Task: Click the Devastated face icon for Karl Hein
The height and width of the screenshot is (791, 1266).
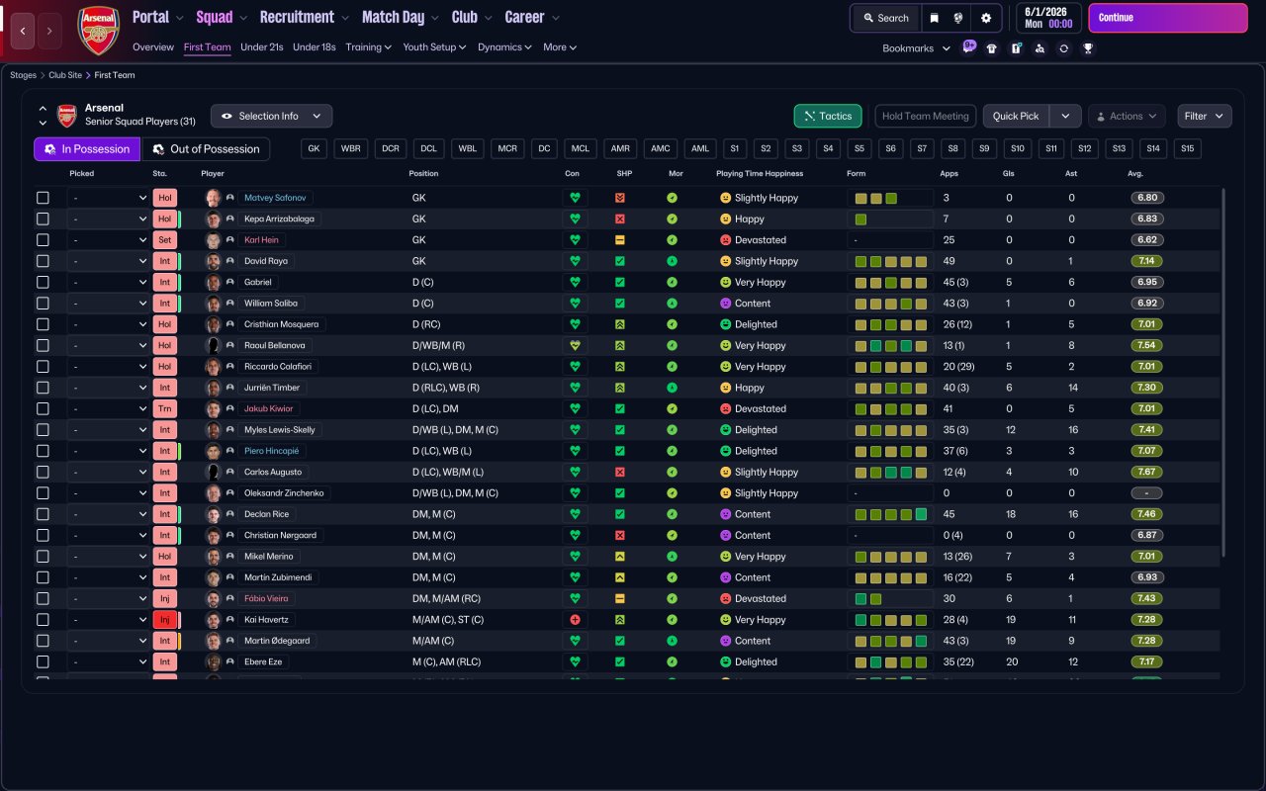Action: pos(725,240)
